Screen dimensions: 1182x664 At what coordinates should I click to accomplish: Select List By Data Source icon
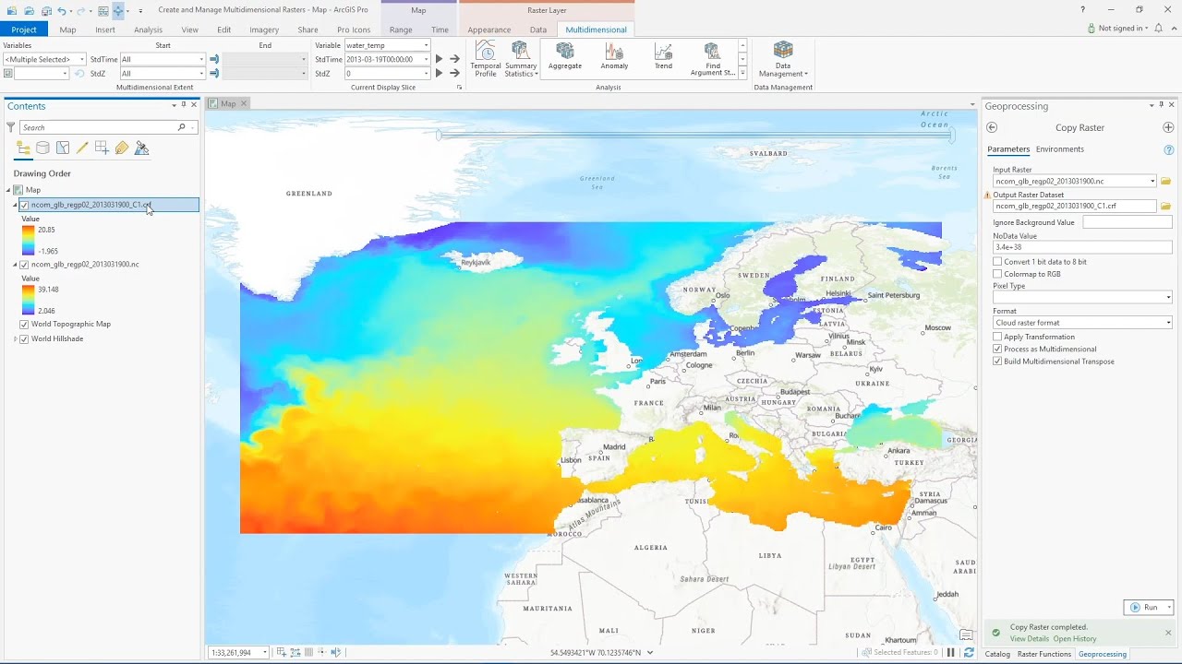[x=42, y=148]
